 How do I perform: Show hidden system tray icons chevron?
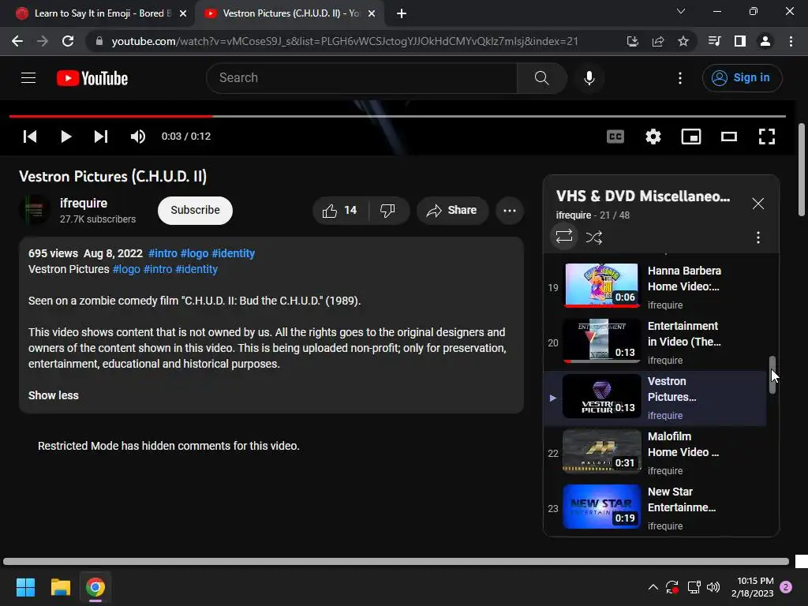(653, 587)
